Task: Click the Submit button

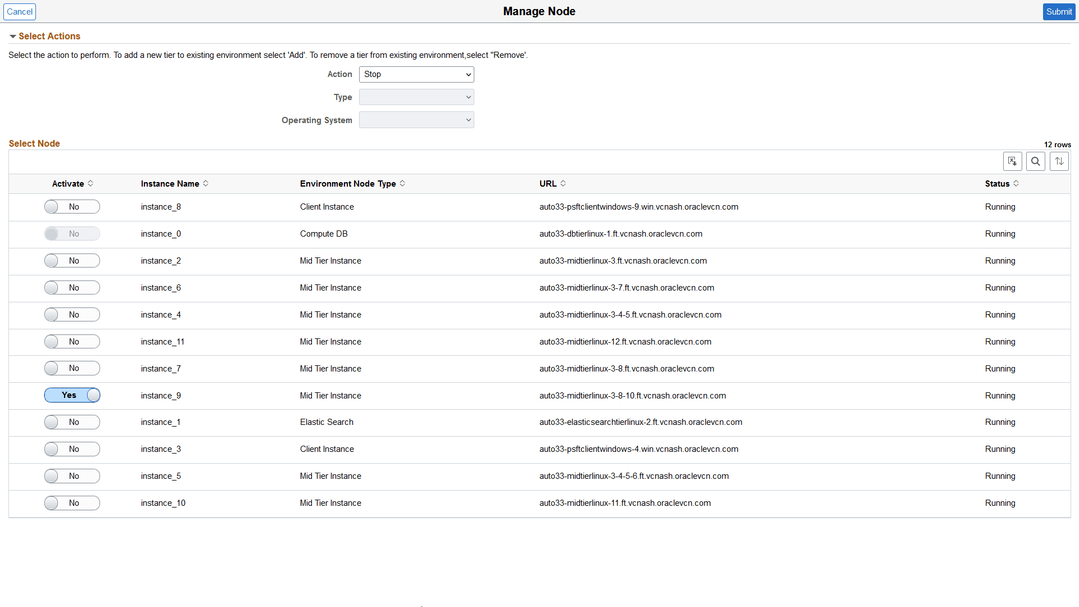Action: (x=1059, y=11)
